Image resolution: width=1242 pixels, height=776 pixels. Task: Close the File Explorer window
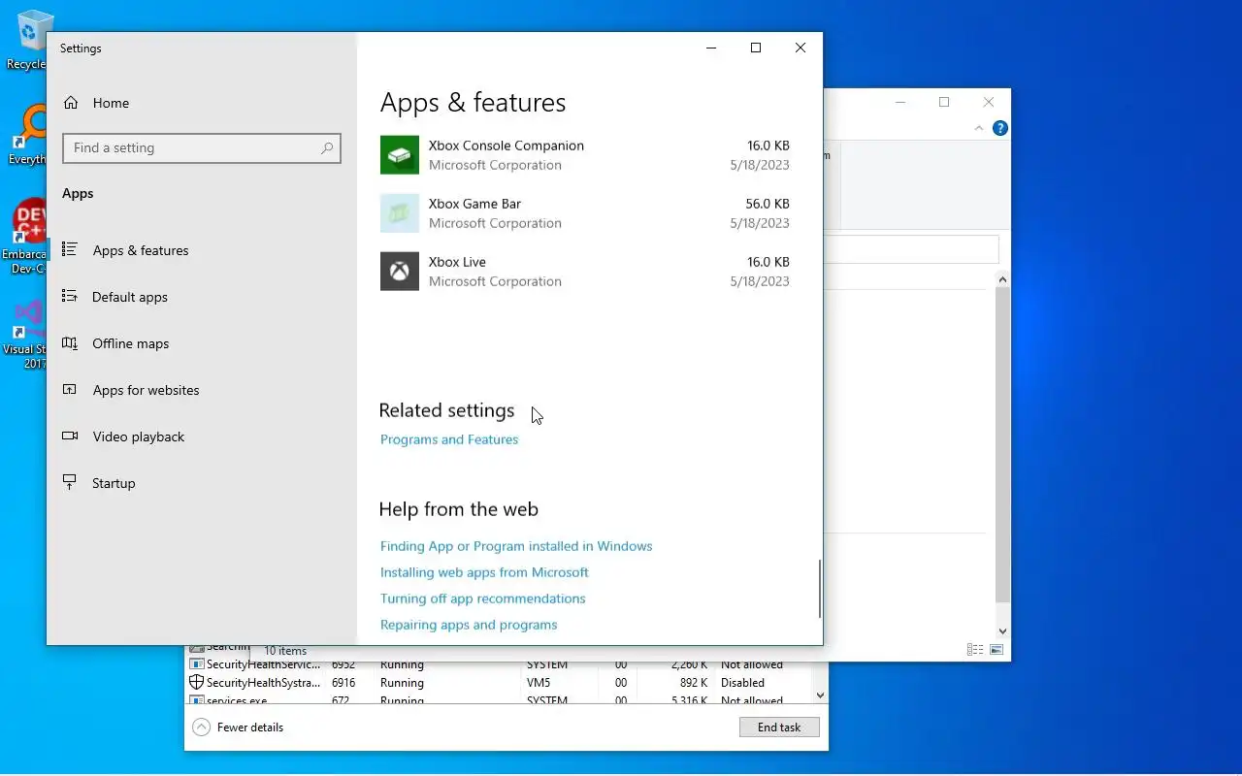(x=989, y=102)
